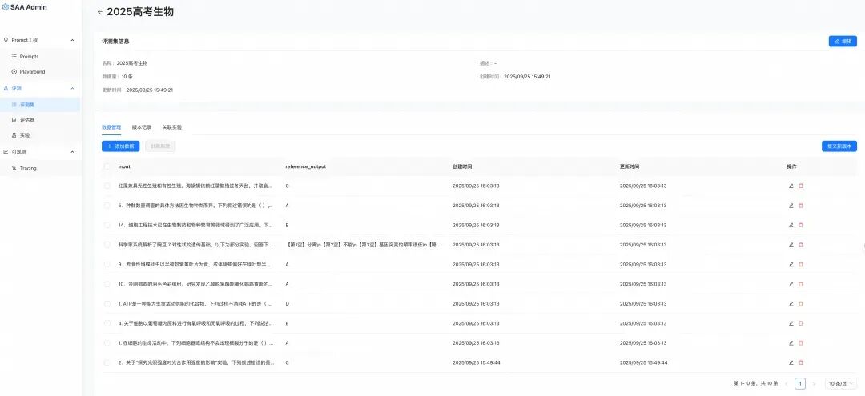Viewport: 865px width, 396px height.
Task: Click the SAA Admin logo
Action: 25,7
